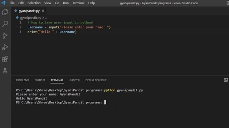Open the Extensions view

(x=5, y=59)
